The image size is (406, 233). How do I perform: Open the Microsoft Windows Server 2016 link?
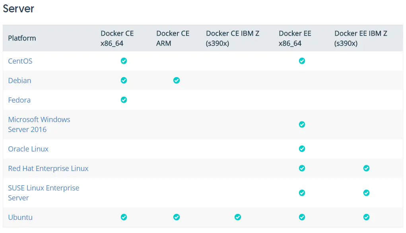(39, 124)
